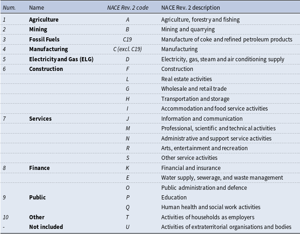Select the 'Not included' name cell
This screenshot has width=300, height=234.
46,227
